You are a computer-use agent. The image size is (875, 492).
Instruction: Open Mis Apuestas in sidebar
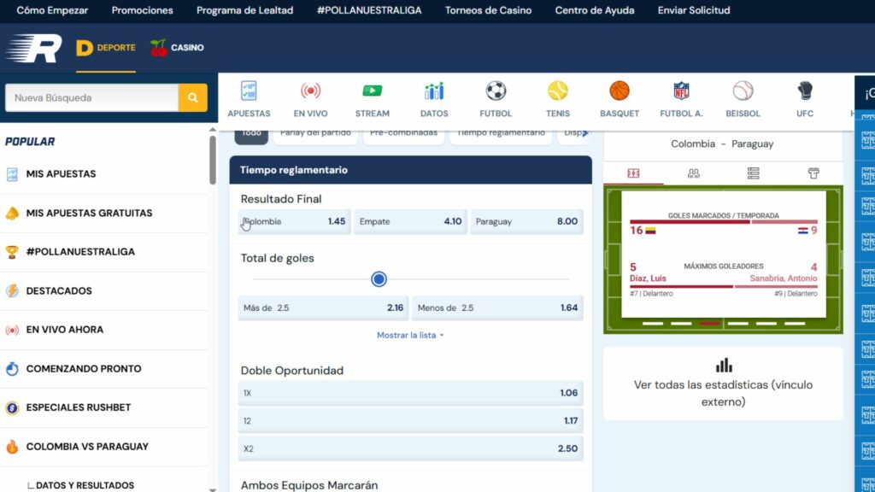(x=104, y=174)
